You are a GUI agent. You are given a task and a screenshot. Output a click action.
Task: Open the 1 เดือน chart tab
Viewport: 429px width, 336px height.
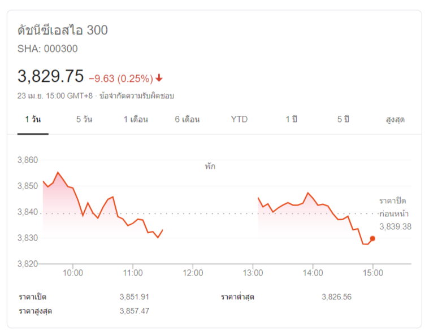pyautogui.click(x=136, y=120)
